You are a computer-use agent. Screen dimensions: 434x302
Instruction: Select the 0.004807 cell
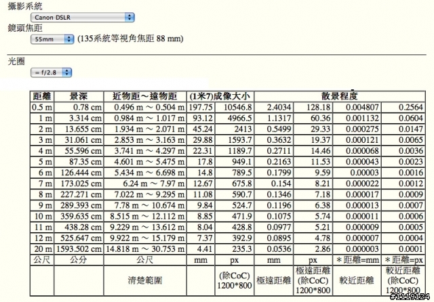(x=357, y=108)
